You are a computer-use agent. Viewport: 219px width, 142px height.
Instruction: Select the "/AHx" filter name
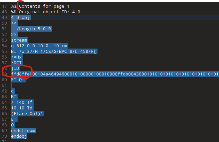17,57
